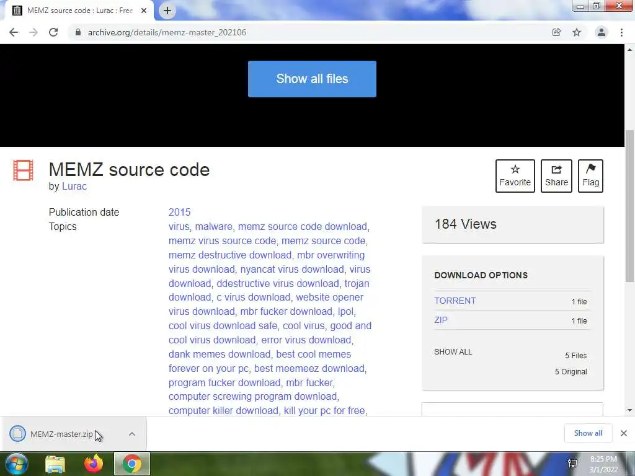Go back with the browser back arrow
The height and width of the screenshot is (476, 635).
point(14,32)
